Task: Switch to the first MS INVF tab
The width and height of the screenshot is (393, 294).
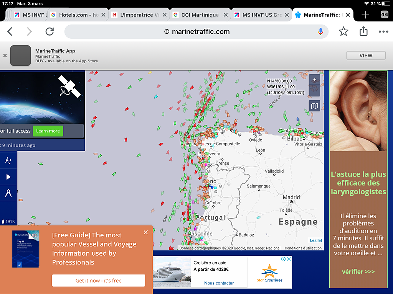Action: (30, 15)
